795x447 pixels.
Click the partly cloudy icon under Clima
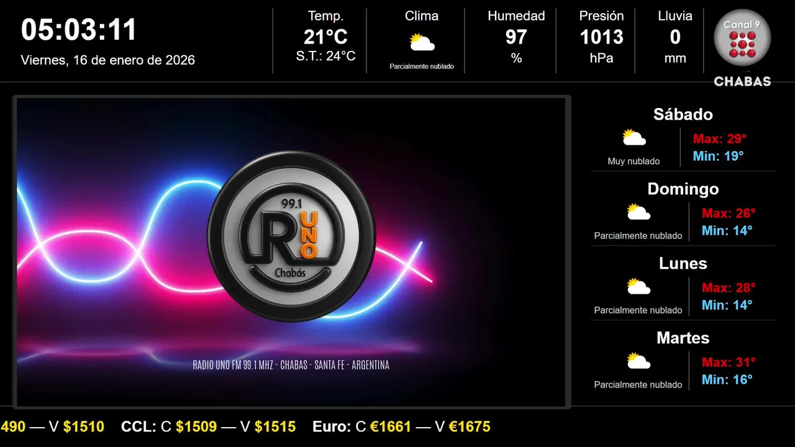click(422, 42)
